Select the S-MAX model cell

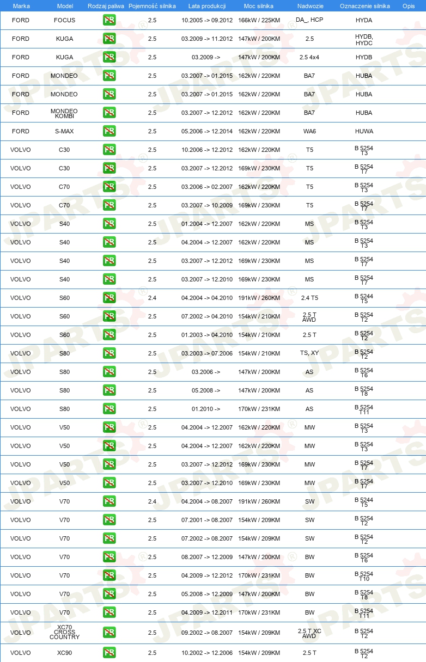[65, 131]
